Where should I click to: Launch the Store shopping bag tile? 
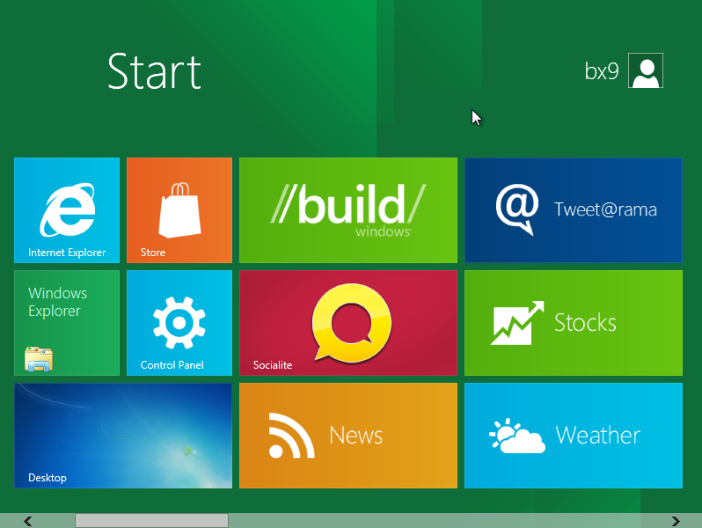pyautogui.click(x=179, y=210)
